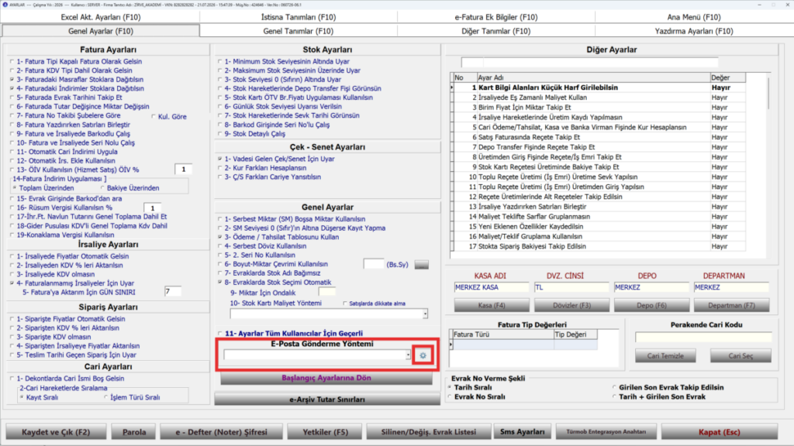Open e-mail sending method gear settings

(423, 355)
